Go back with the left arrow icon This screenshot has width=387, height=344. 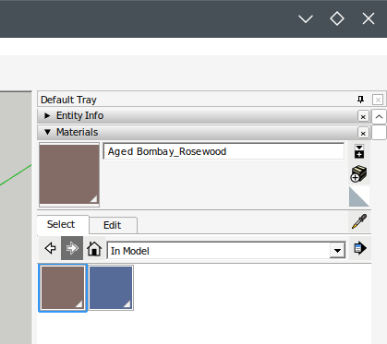pyautogui.click(x=50, y=248)
